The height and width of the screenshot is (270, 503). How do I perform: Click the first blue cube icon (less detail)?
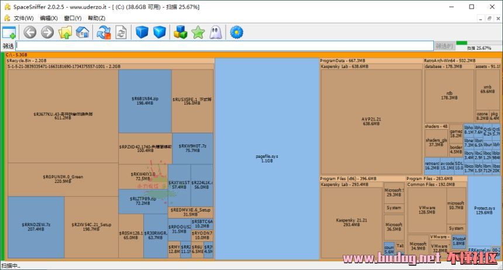(142, 32)
